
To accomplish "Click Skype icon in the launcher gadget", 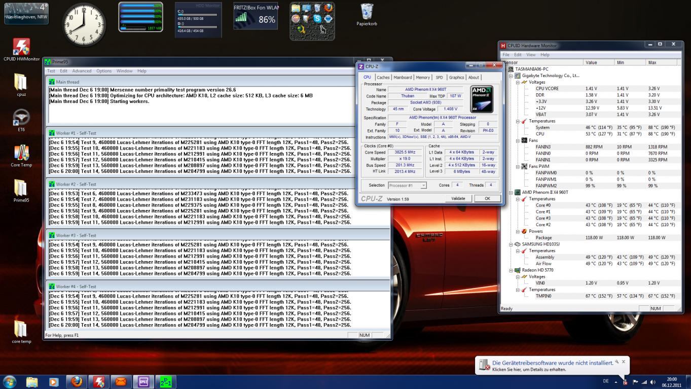I will (318, 19).
